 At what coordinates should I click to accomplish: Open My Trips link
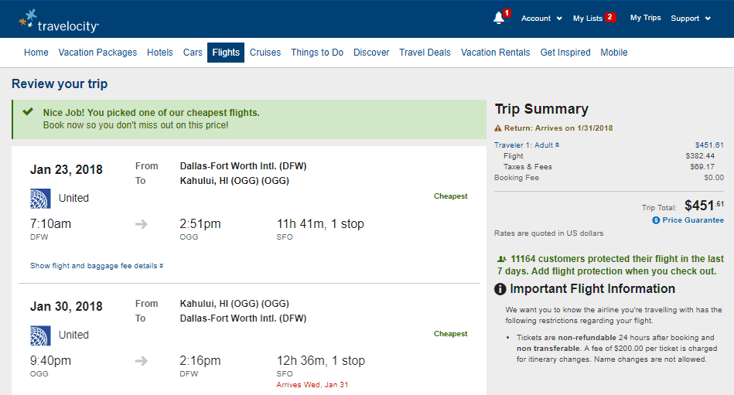pyautogui.click(x=645, y=18)
